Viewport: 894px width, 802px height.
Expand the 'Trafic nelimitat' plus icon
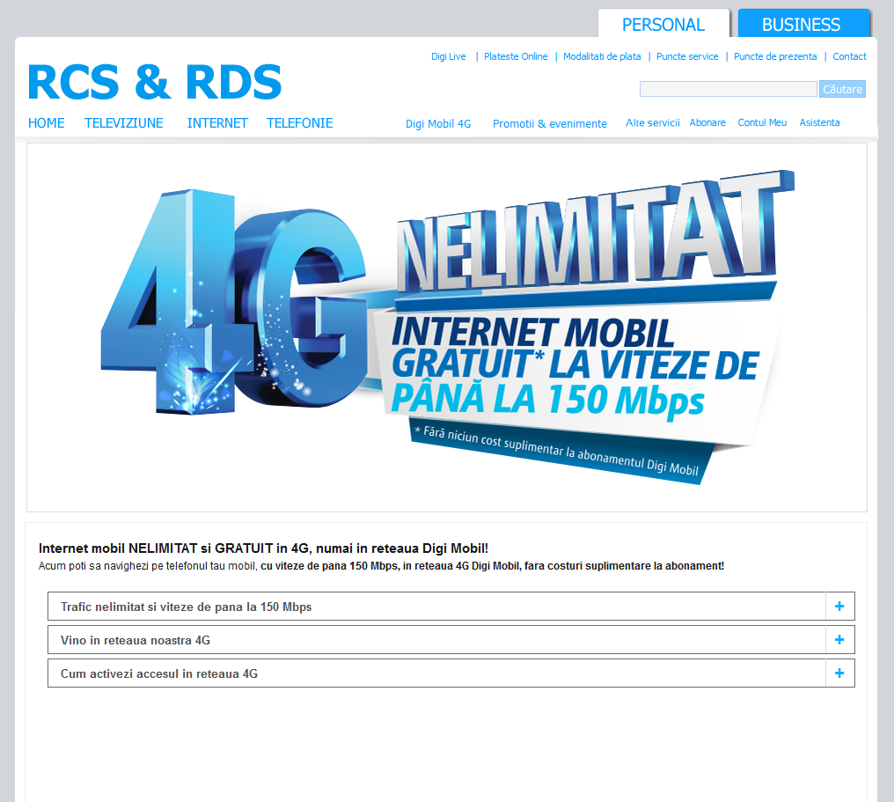point(839,607)
